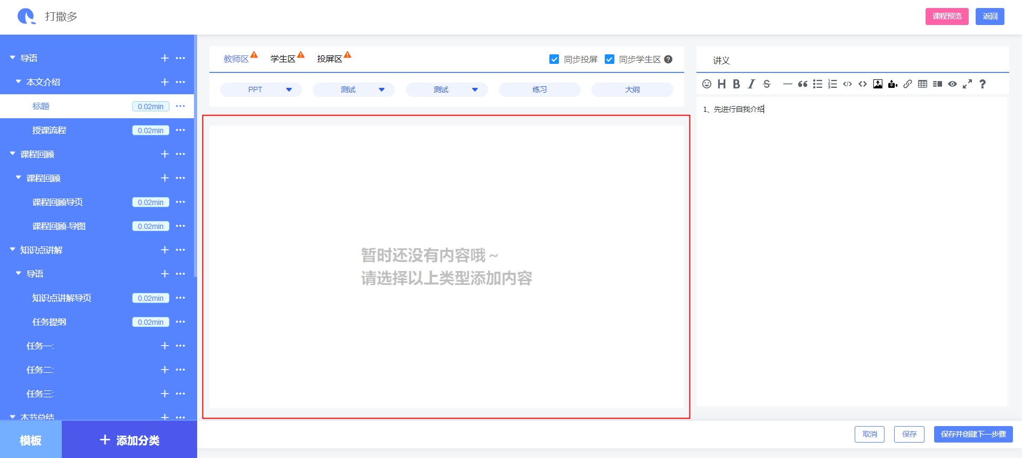Collapse the top-level 课程回顾 section
The image size is (1022, 458).
12,153
